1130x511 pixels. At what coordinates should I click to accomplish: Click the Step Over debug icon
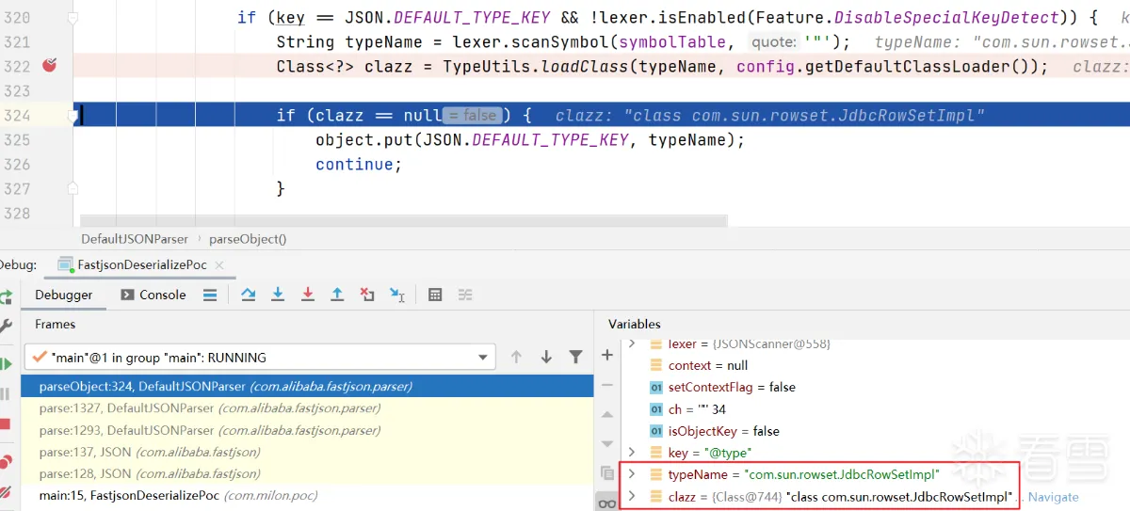pyautogui.click(x=249, y=295)
